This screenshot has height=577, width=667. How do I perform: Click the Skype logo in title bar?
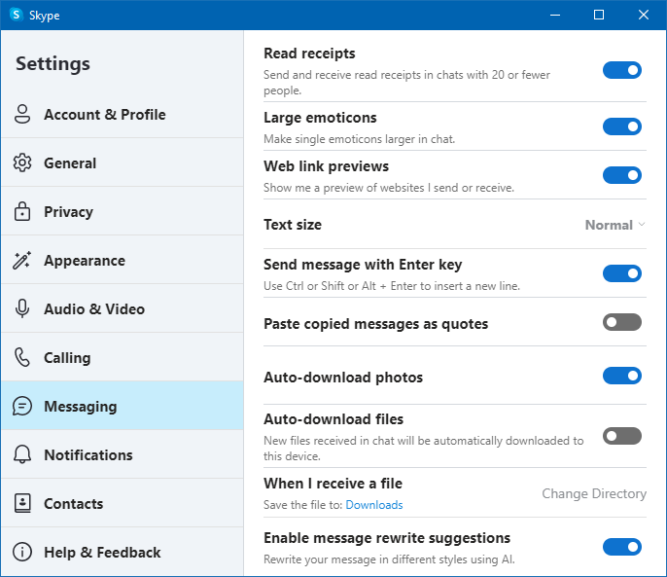[17, 15]
